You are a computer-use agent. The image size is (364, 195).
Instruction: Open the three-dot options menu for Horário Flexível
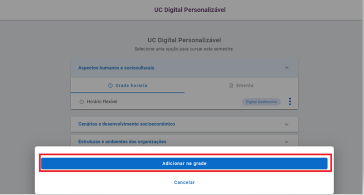(290, 101)
